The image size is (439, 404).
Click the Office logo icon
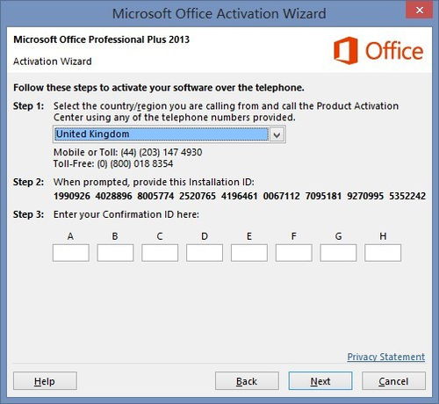tap(346, 50)
